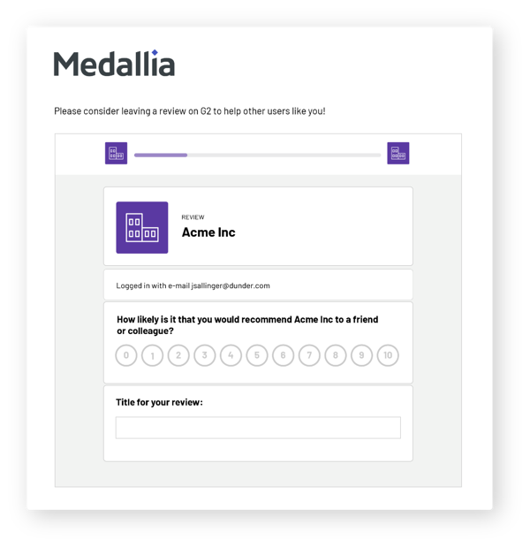Viewport: 530px width, 547px height.
Task: Click the purple building icon left of progress bar
Action: [116, 153]
